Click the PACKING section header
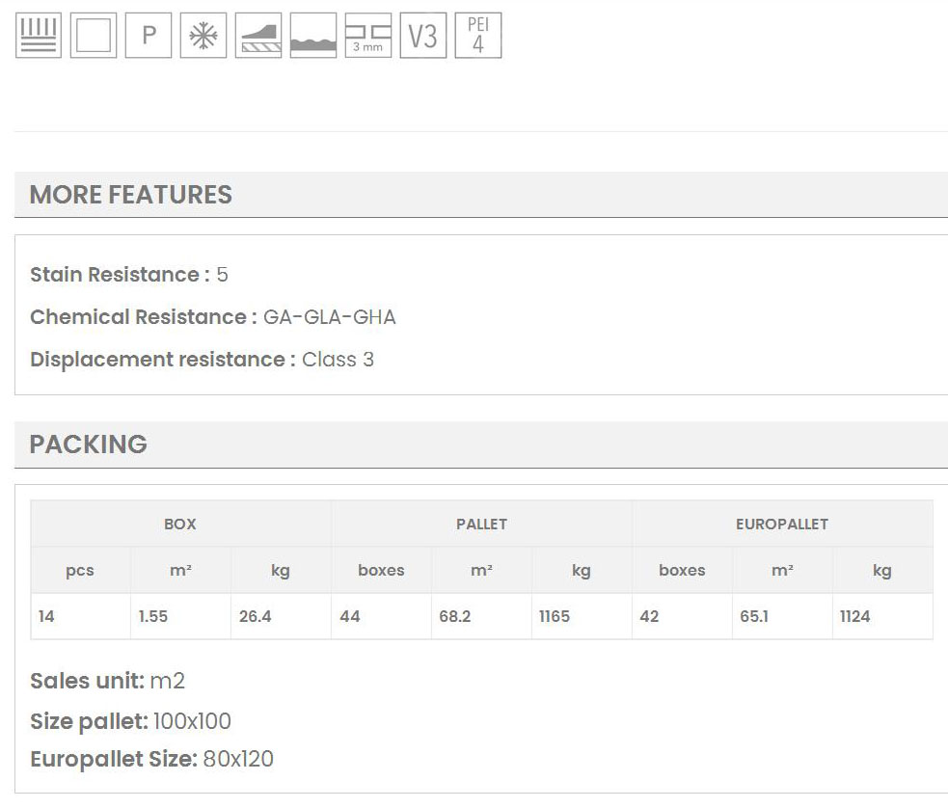This screenshot has width=948, height=808. (x=89, y=444)
